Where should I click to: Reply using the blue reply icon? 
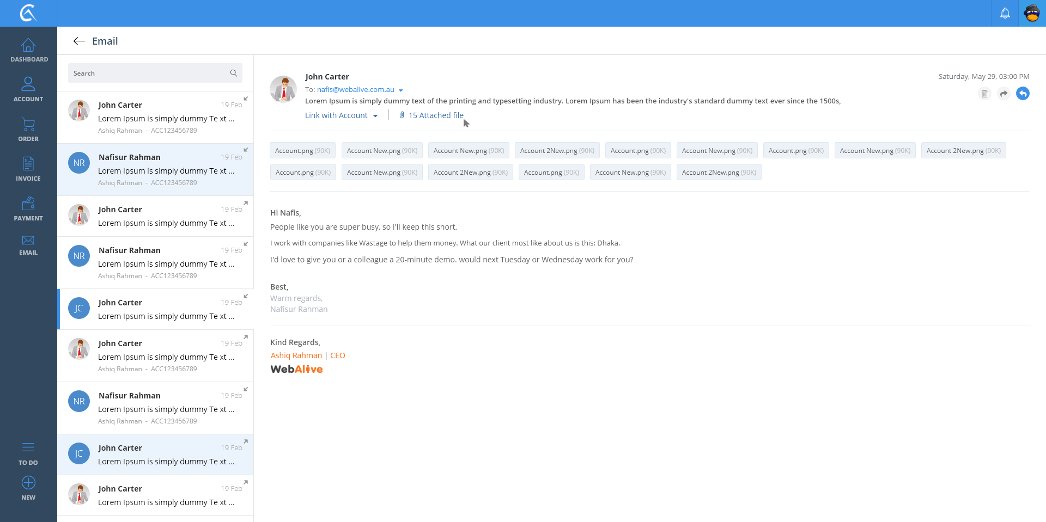(1023, 94)
